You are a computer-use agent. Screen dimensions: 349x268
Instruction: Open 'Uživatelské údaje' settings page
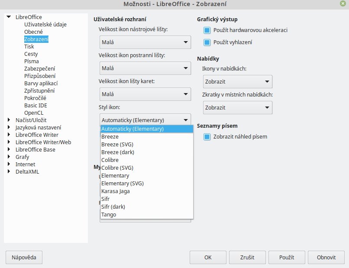(45, 25)
